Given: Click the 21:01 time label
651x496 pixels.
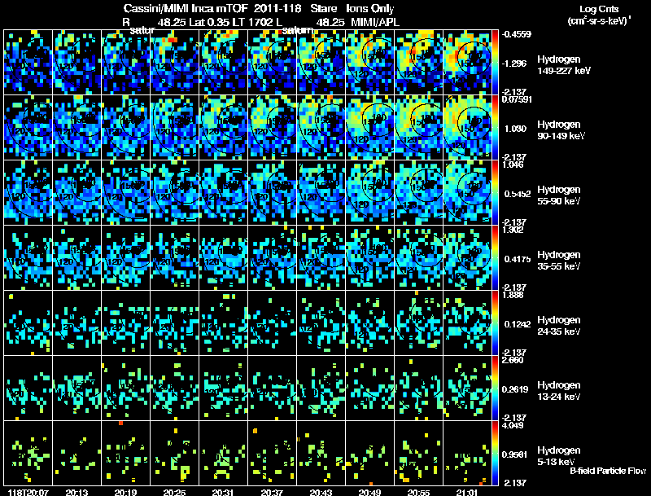Looking at the screenshot, I should [467, 492].
